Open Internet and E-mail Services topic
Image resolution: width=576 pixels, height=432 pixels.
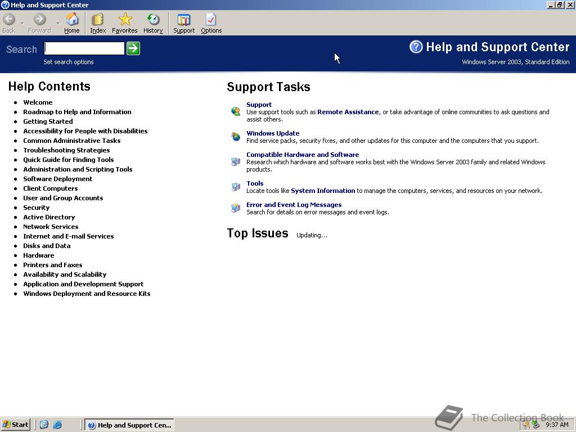tap(68, 236)
